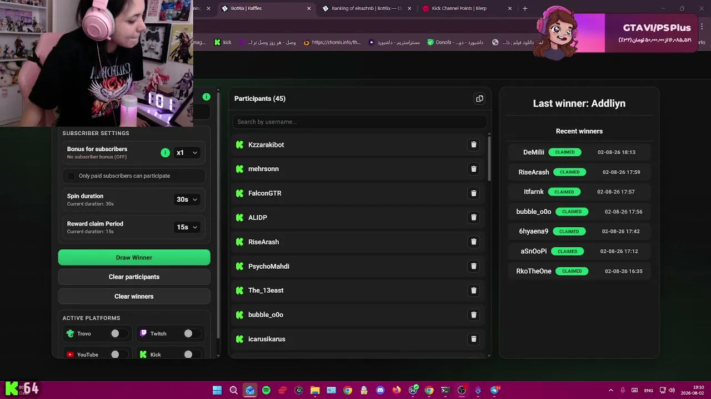Image resolution: width=711 pixels, height=399 pixels.
Task: Click the Last winner: Addliyn heading
Action: 579,104
